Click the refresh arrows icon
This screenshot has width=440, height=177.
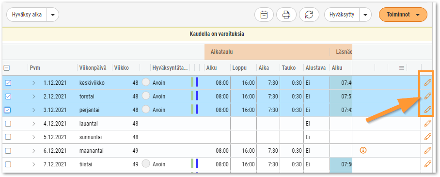[309, 15]
